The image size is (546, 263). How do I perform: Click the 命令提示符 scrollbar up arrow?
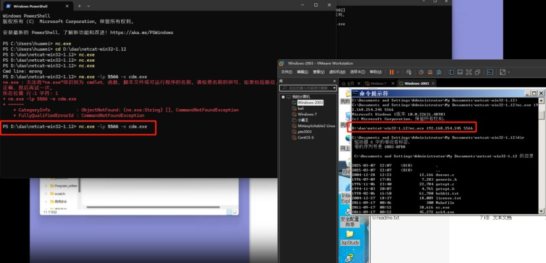[x=541, y=101]
